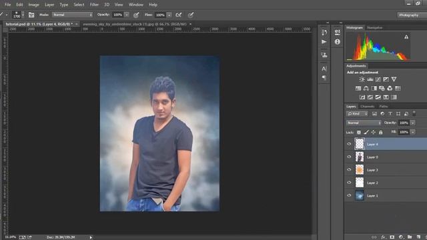
Task: Open the brush preset picker size 1700
Action: coord(18,15)
